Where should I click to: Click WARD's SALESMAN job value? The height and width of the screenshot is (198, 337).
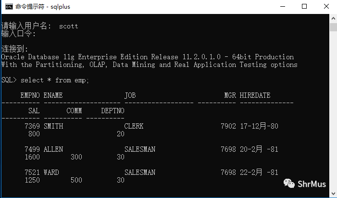[140, 172]
